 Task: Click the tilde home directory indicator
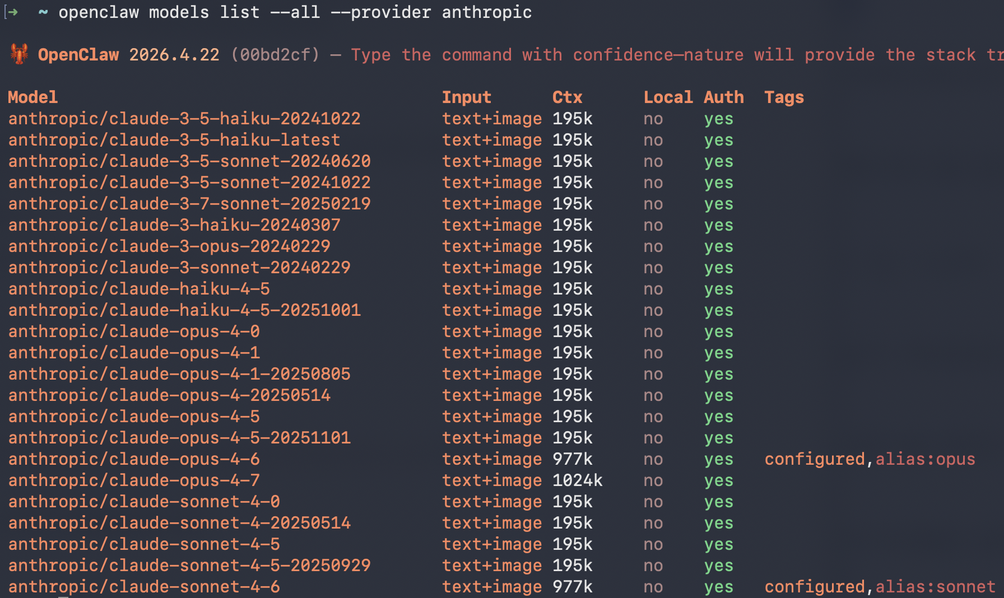tap(43, 12)
